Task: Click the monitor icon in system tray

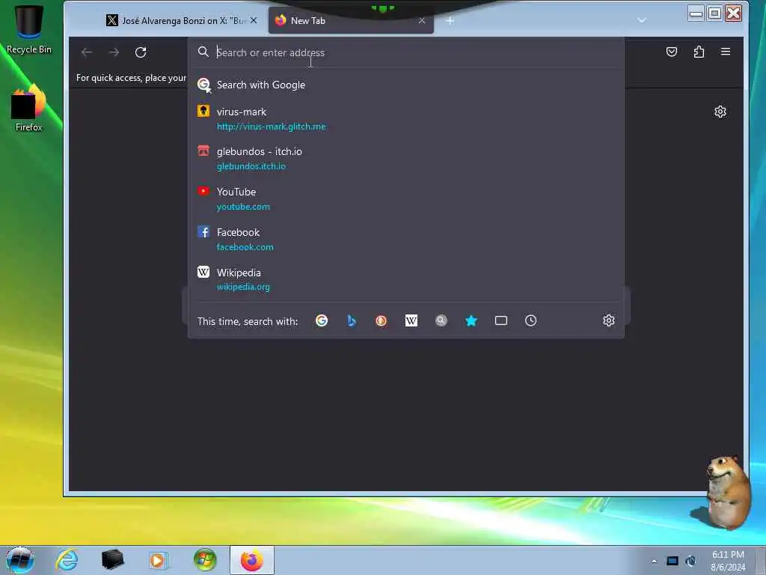Action: pos(672,561)
